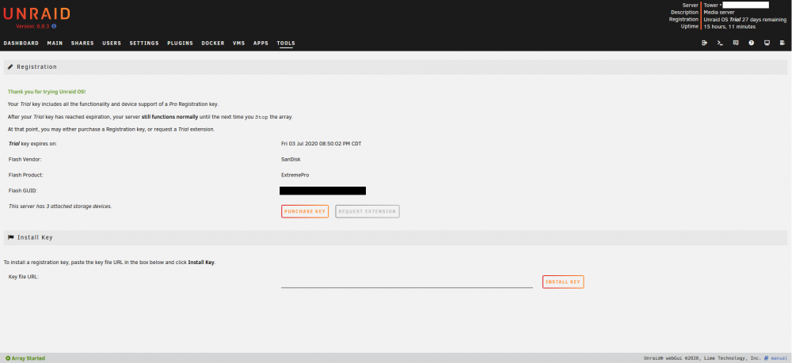
Task: Click the flag icon beside Install Key
Action: (10, 237)
